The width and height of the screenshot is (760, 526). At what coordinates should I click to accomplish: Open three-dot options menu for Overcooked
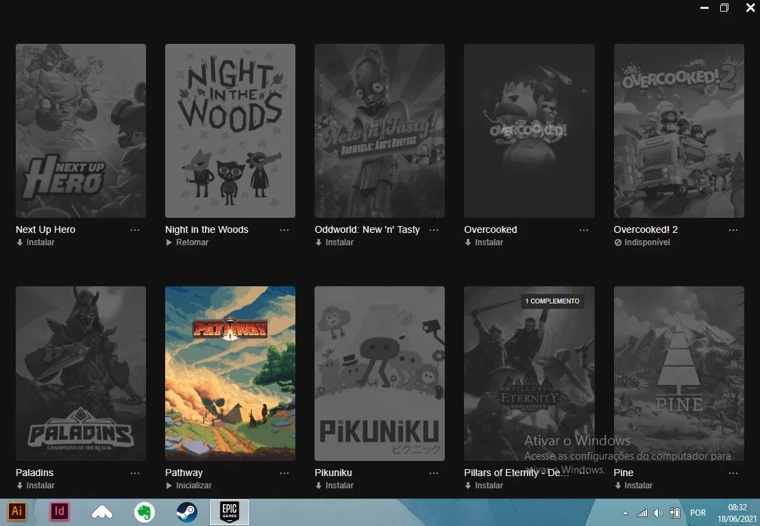(x=584, y=230)
